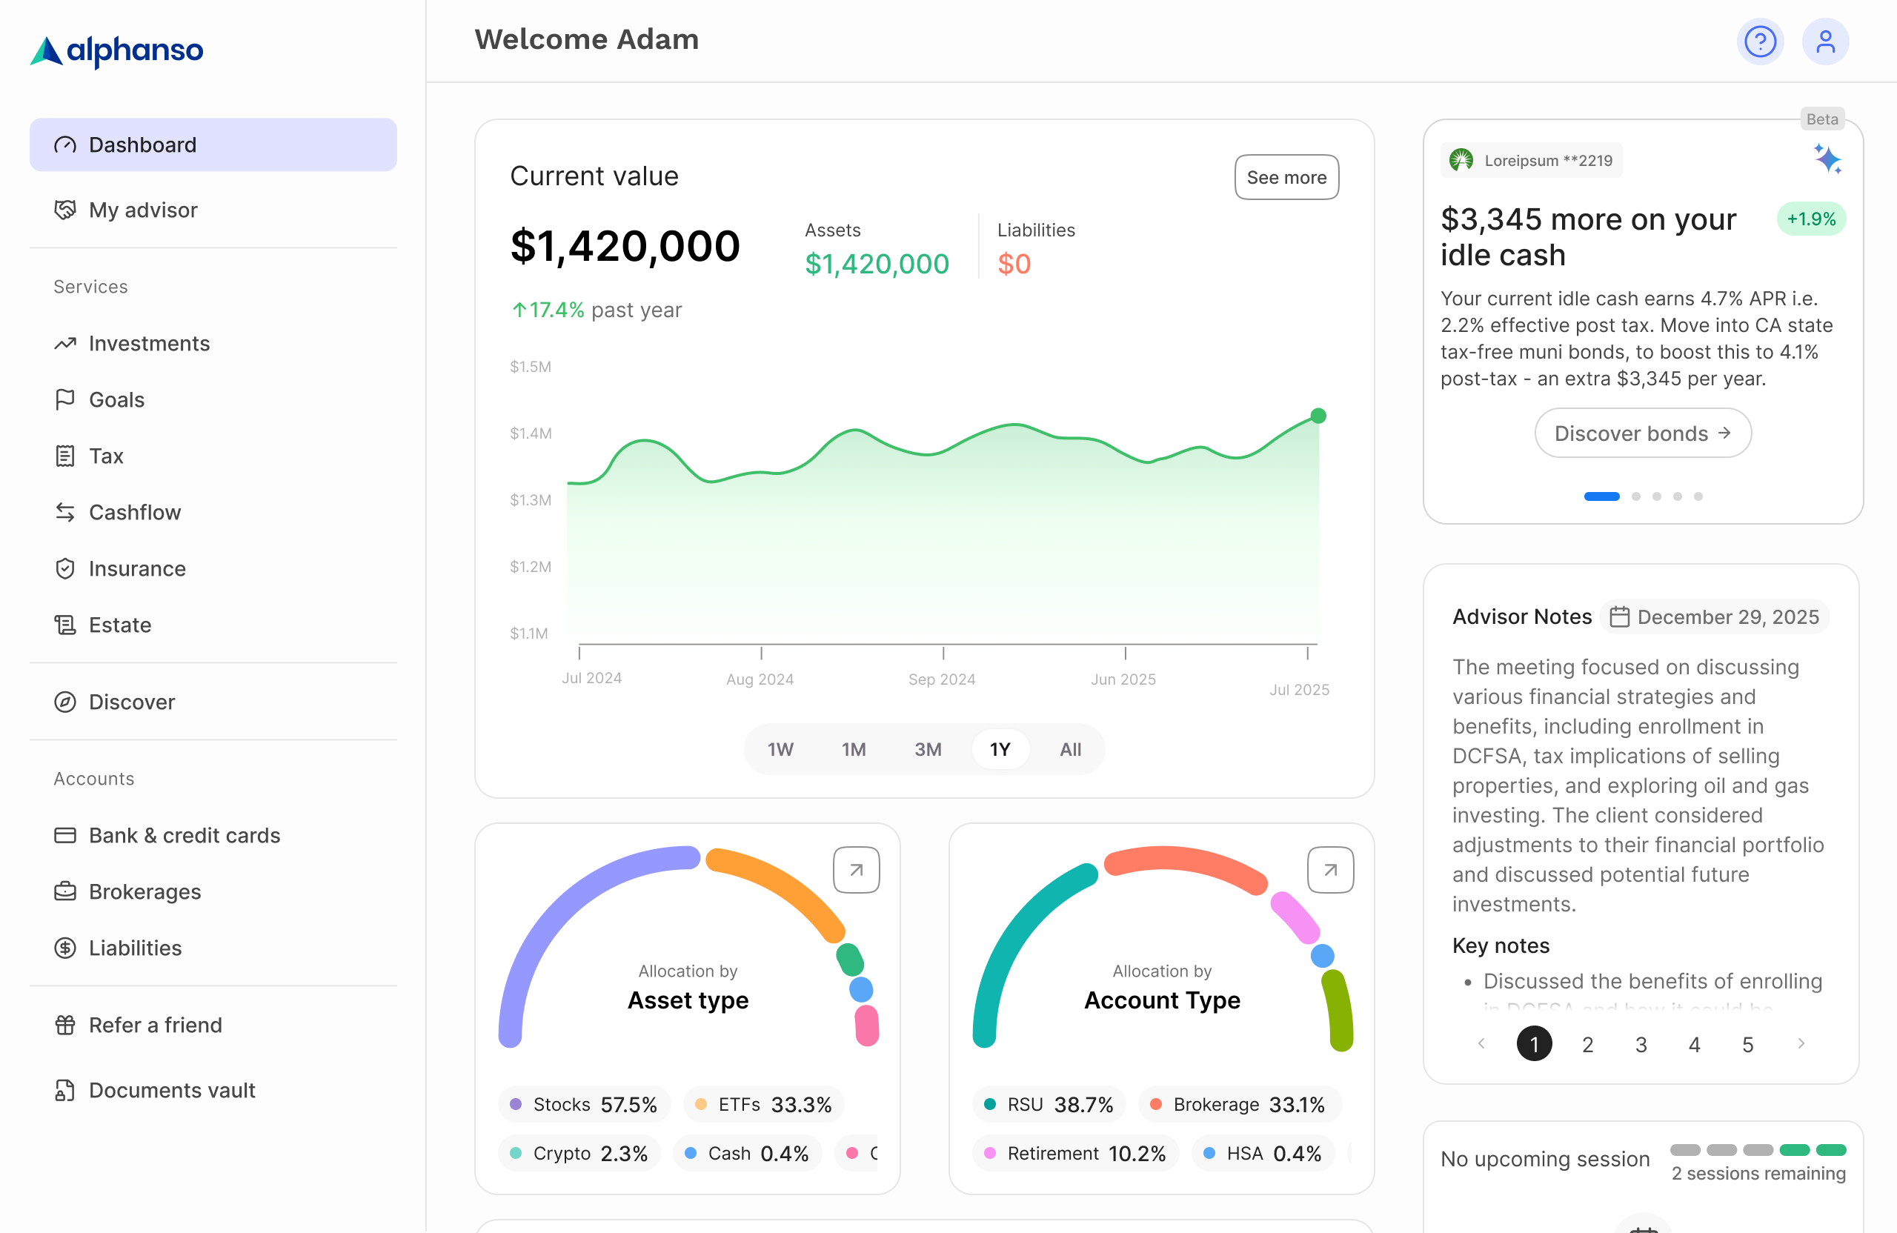Click the alphanso logo
Screen dimensions: 1897x1233
116,50
